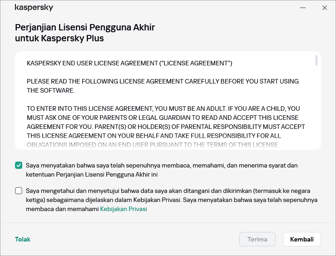Click the "KASPERSKY END USER LICENSE AGREEMENT" line
The image size is (336, 256).
tap(129, 63)
